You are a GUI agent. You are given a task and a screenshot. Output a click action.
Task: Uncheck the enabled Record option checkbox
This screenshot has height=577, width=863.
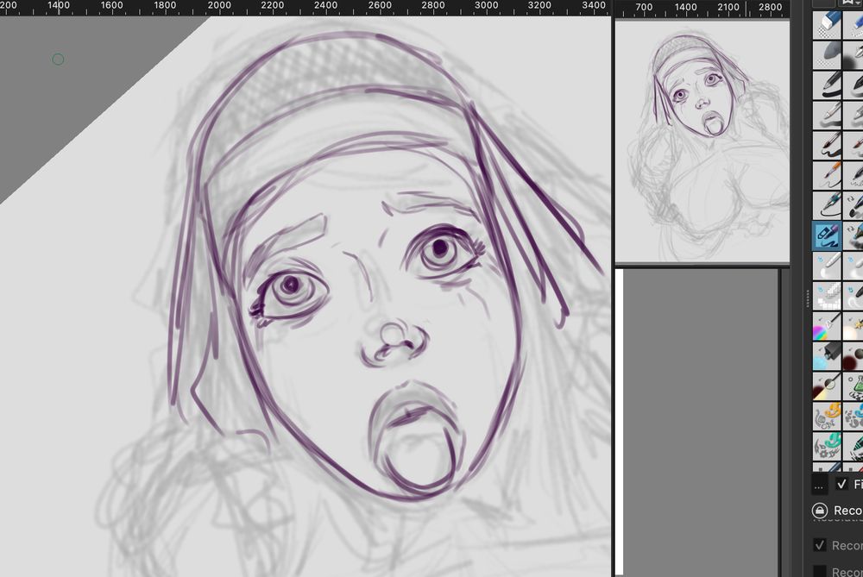coord(818,543)
